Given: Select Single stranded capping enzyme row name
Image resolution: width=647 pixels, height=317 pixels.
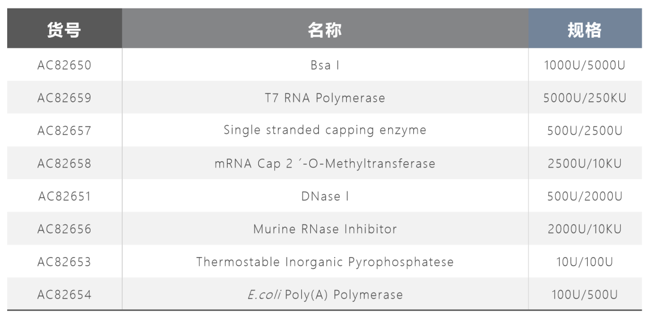Looking at the screenshot, I should [x=325, y=130].
